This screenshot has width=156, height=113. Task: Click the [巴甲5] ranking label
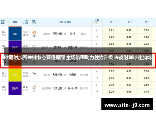[46, 75]
